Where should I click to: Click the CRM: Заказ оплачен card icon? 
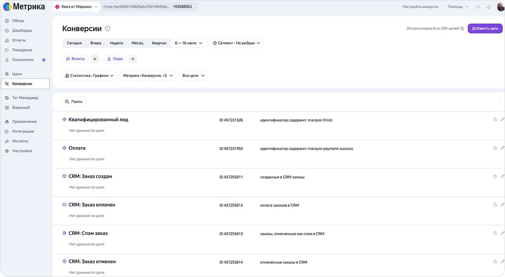[64, 204]
